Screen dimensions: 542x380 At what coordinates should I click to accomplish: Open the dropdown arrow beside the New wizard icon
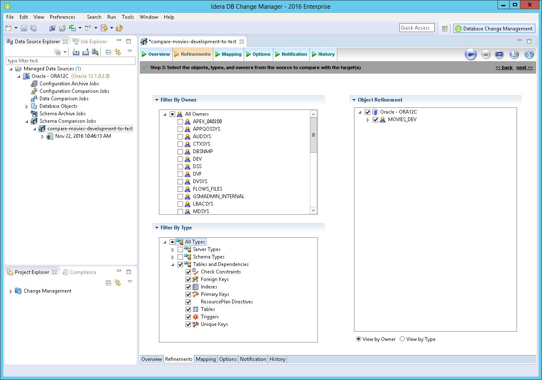click(x=16, y=28)
